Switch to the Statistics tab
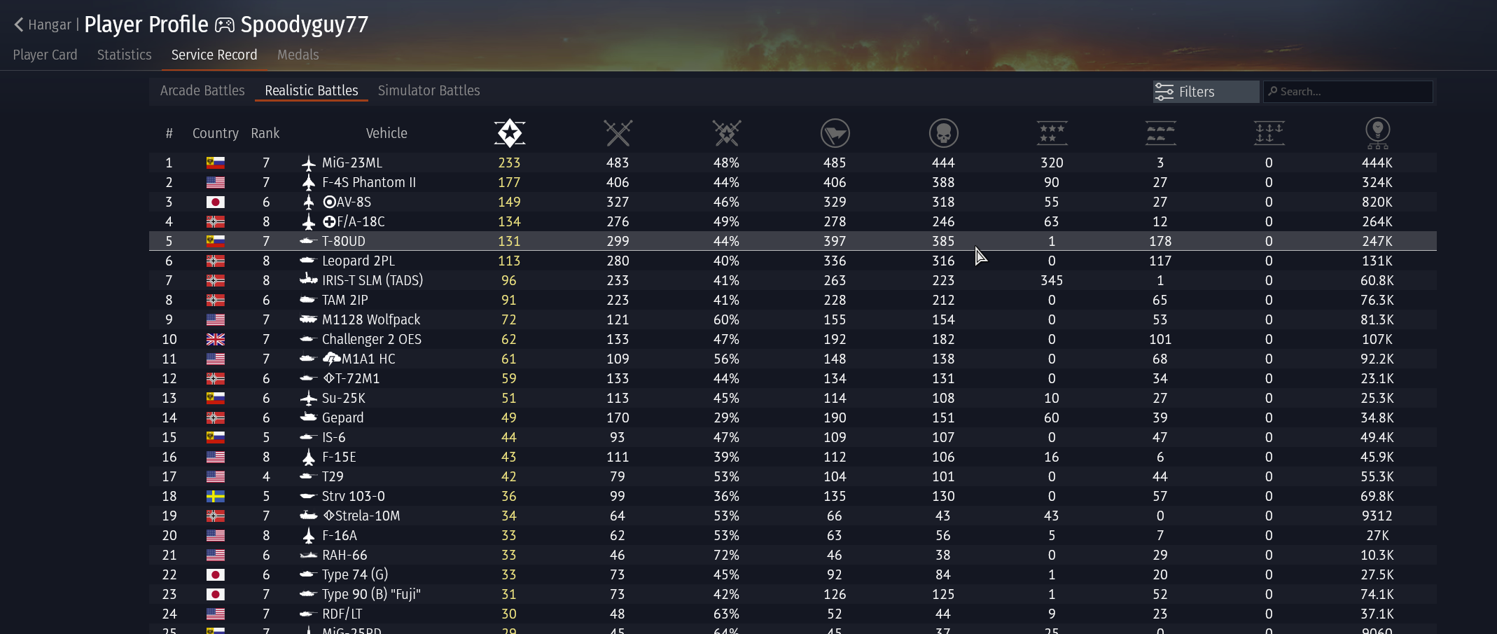This screenshot has width=1497, height=634. 124,55
